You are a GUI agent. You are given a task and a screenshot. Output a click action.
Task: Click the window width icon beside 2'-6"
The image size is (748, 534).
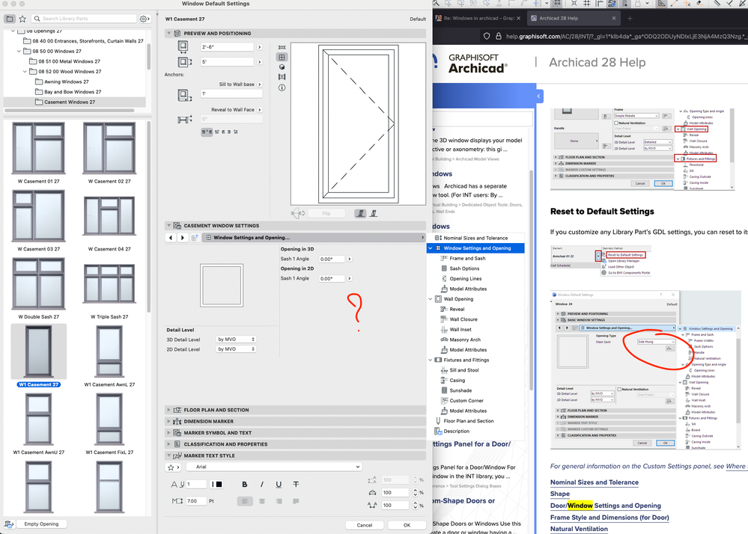[183, 46]
